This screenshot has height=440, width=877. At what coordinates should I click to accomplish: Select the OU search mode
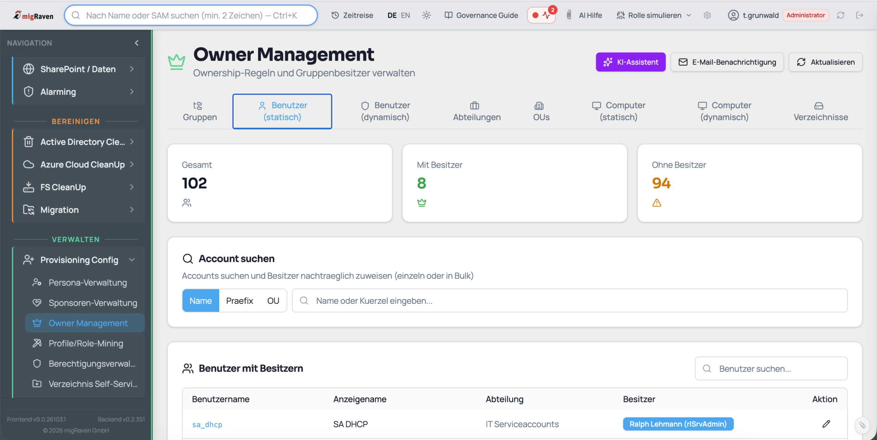point(273,301)
